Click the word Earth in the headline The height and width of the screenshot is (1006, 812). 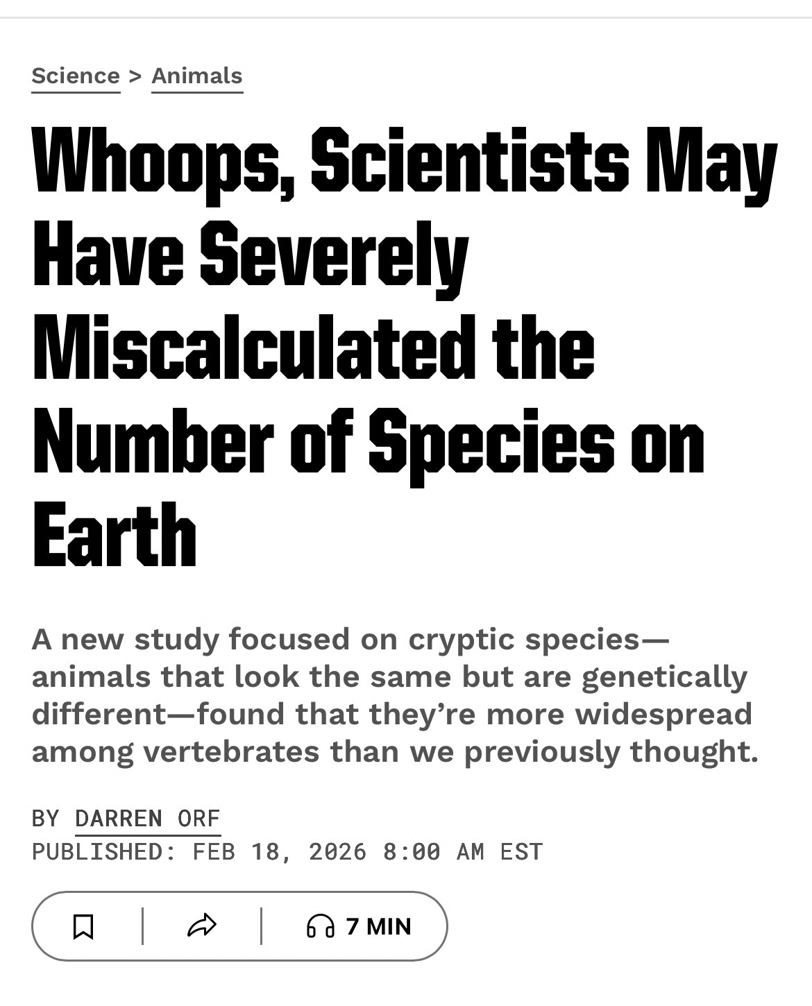click(x=115, y=535)
